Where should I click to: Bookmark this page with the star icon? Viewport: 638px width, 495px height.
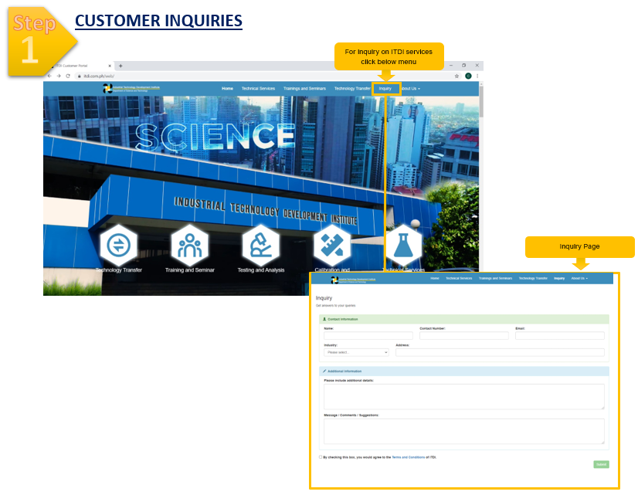click(456, 76)
